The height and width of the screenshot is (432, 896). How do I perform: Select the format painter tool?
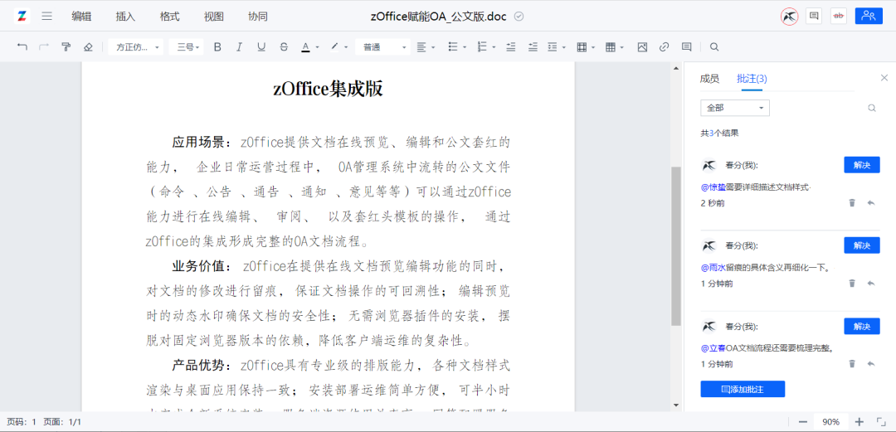[66, 47]
